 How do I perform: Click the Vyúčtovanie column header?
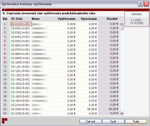[x=67, y=19]
